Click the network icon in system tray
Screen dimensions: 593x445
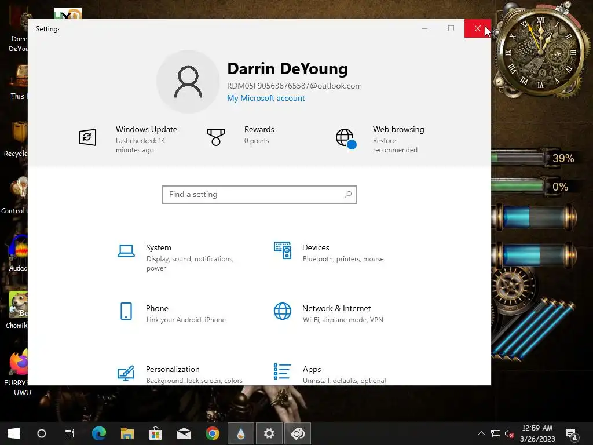click(x=496, y=433)
